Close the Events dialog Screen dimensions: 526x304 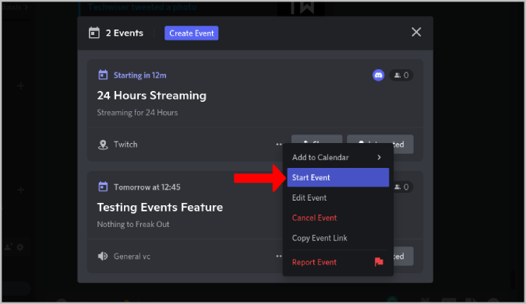click(x=416, y=32)
